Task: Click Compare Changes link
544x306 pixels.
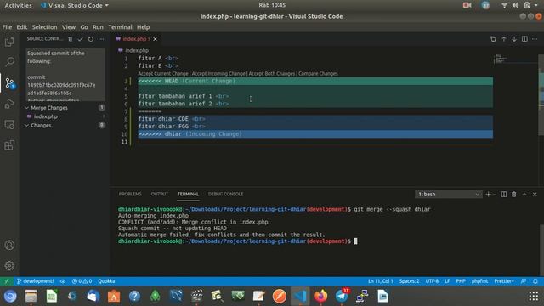Action: 318,74
